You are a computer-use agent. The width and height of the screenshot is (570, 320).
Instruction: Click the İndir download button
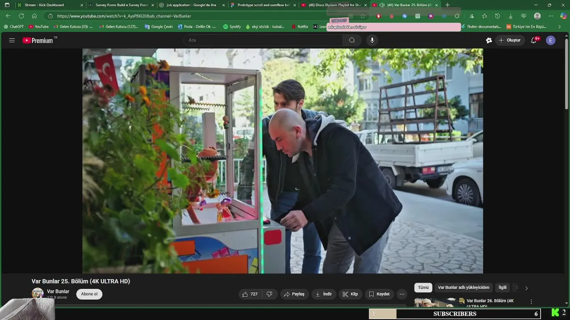(324, 294)
